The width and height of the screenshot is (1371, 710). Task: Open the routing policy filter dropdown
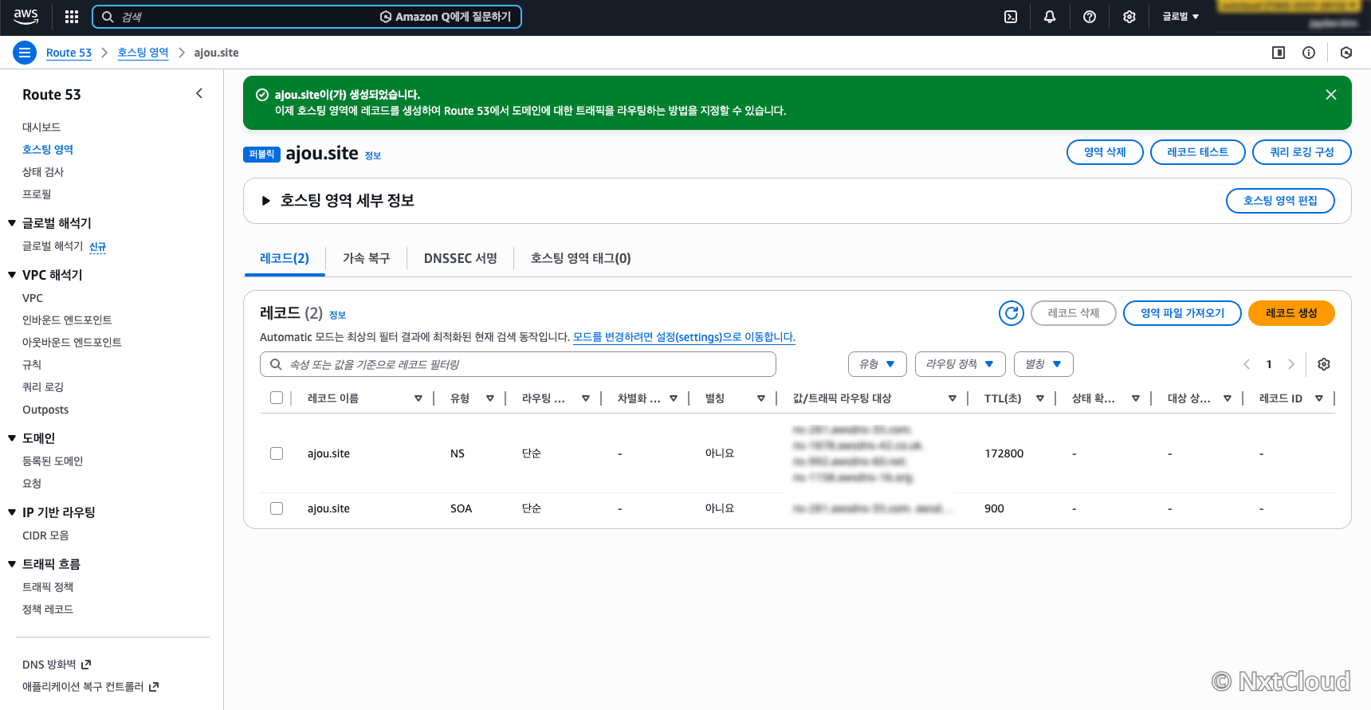tap(960, 364)
